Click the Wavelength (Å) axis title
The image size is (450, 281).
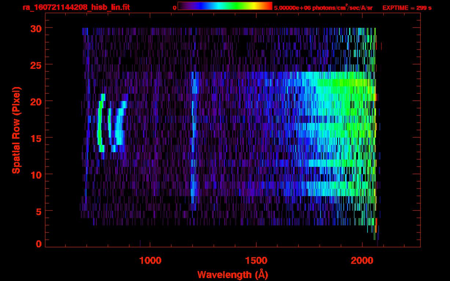pyautogui.click(x=232, y=274)
